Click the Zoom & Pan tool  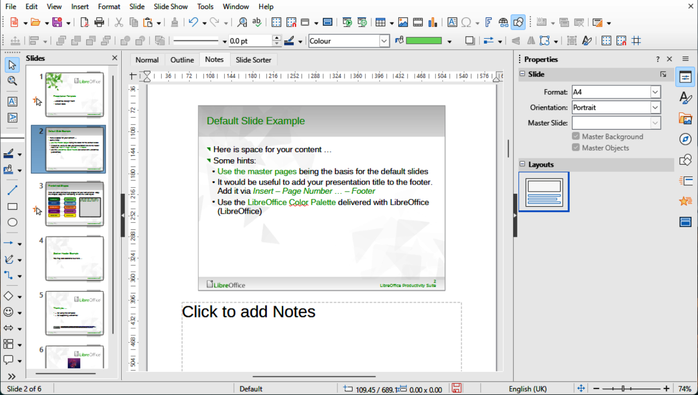click(x=12, y=81)
